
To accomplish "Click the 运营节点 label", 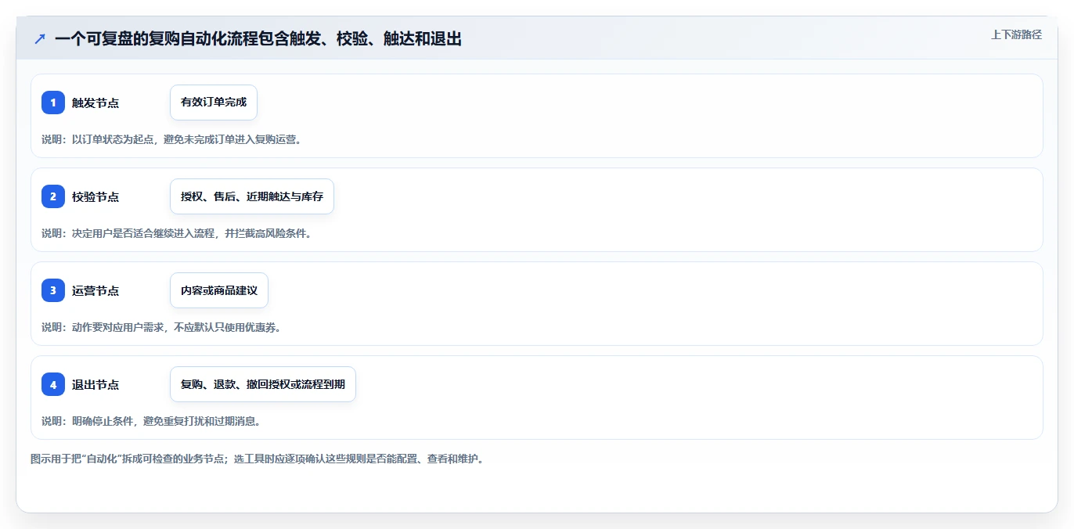I will [96, 290].
